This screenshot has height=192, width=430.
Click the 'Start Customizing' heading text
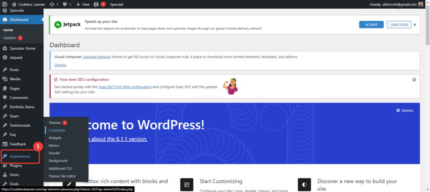coord(221,181)
